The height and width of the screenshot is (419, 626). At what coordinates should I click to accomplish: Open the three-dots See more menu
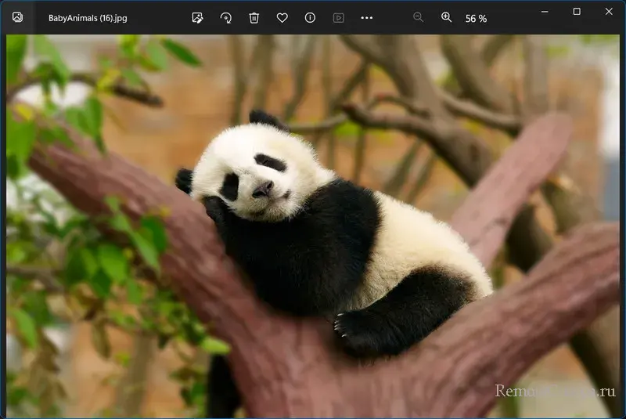(x=367, y=17)
